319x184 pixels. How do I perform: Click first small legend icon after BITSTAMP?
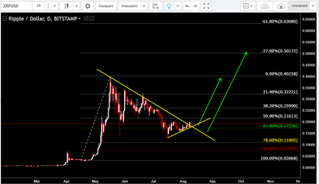pos(86,18)
